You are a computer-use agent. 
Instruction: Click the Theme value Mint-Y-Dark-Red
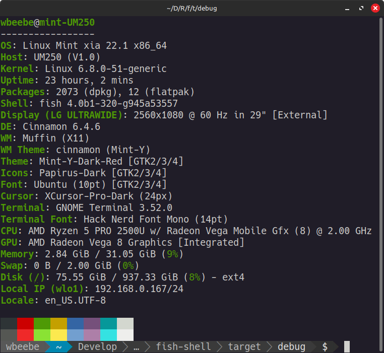(x=81, y=161)
